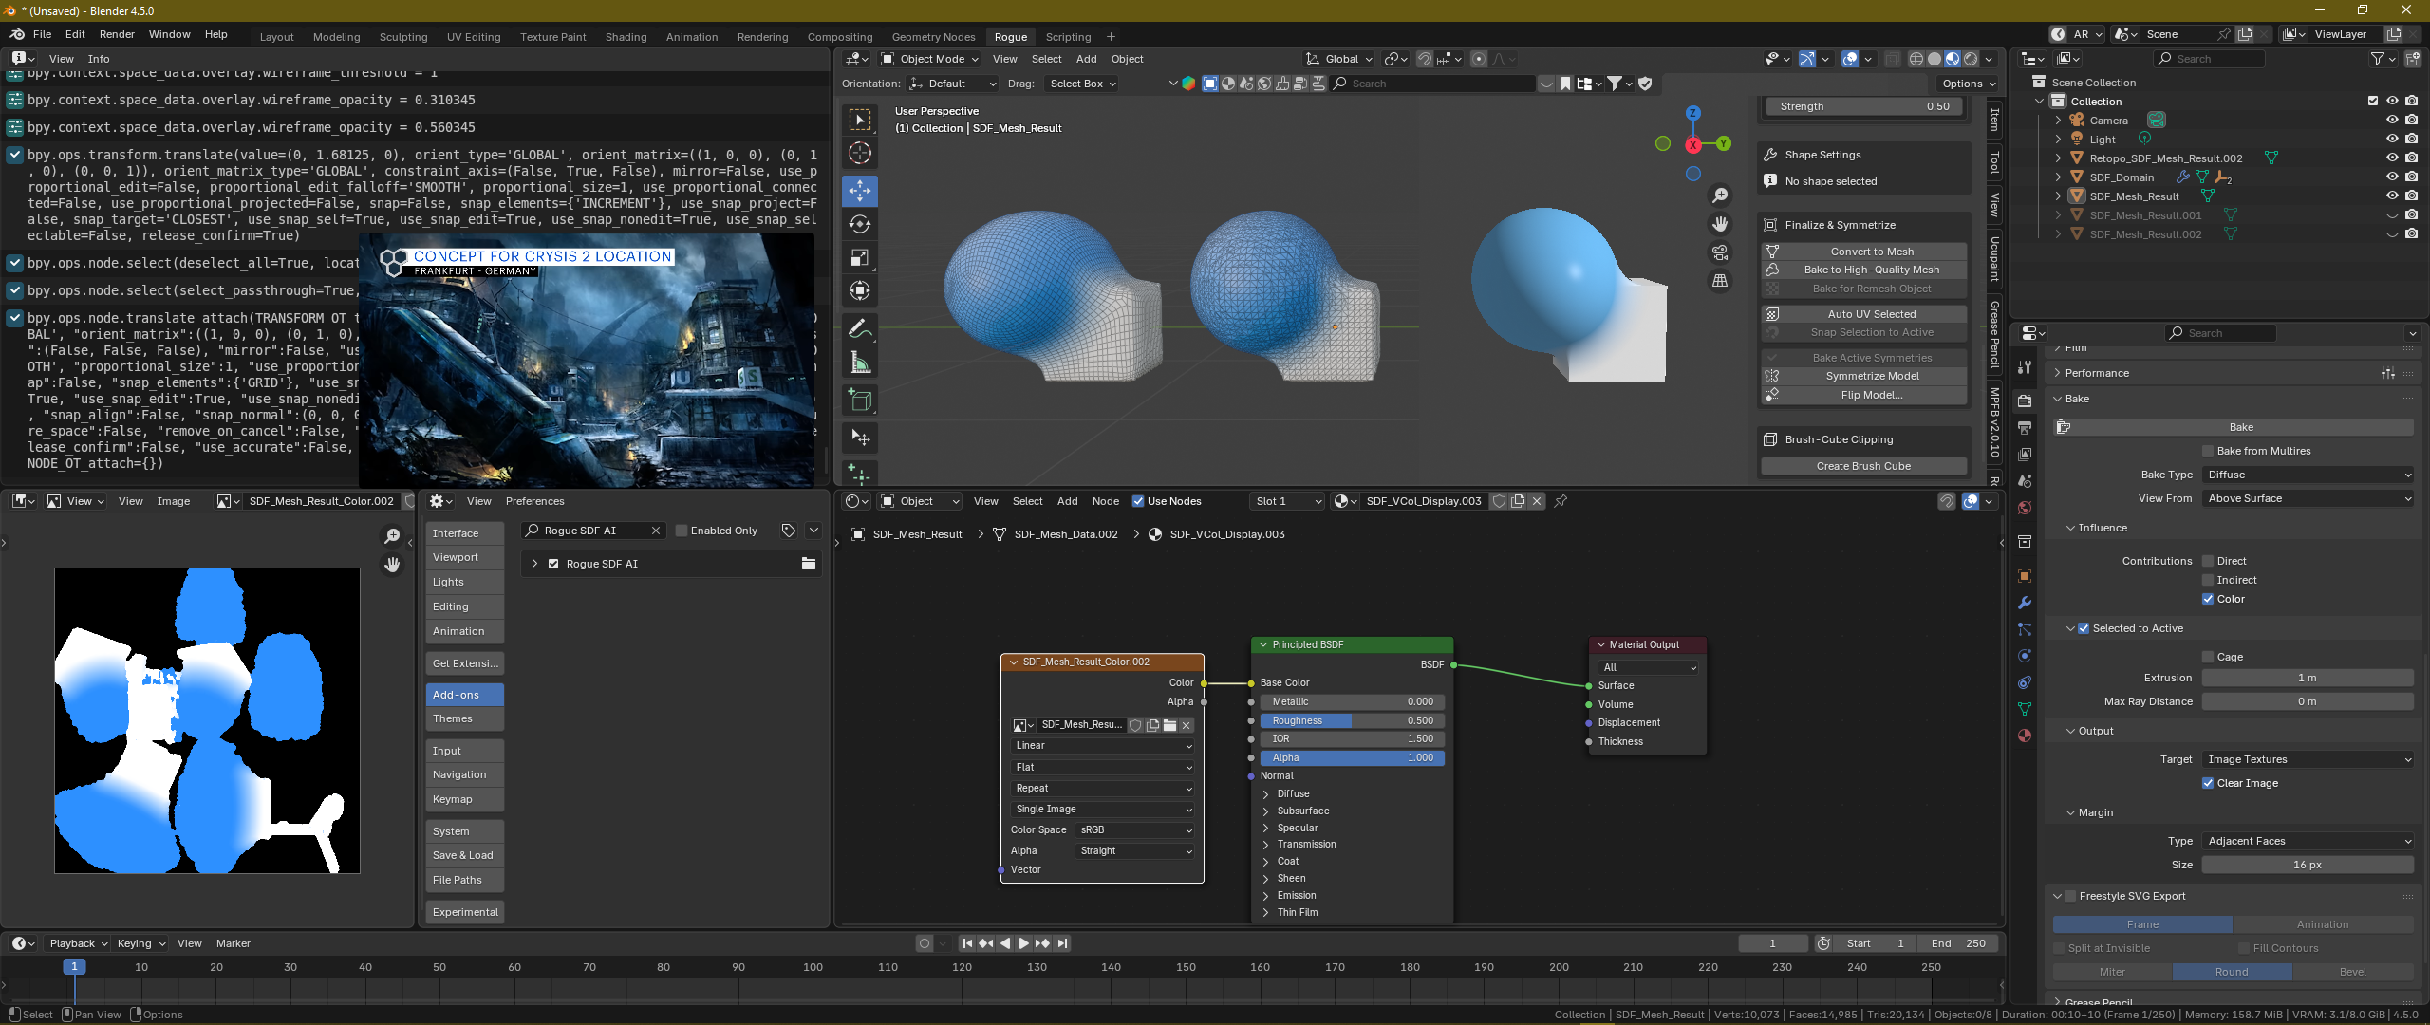The width and height of the screenshot is (2430, 1025).
Task: Open the Slot 1 dropdown in node editor
Action: [1287, 501]
